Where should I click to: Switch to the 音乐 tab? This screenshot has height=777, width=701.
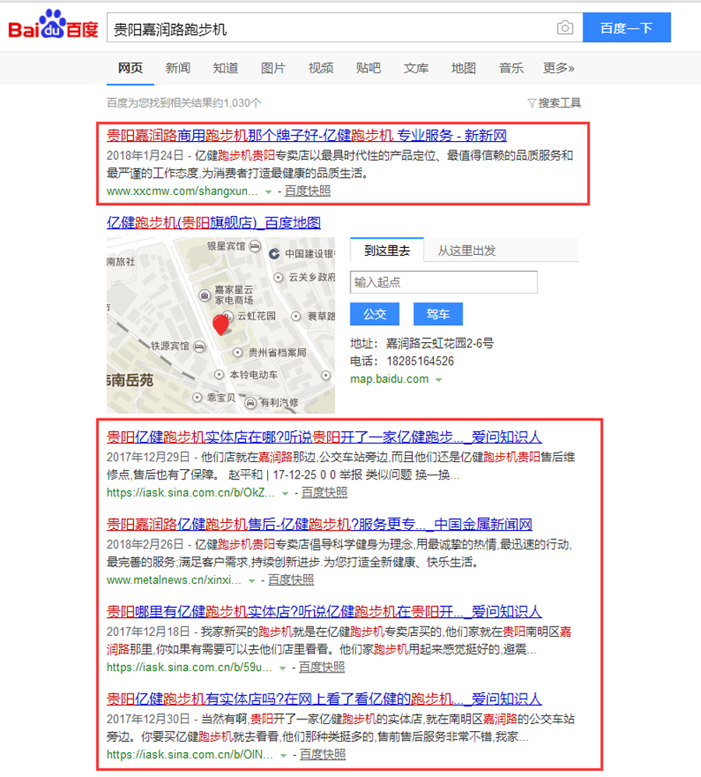(x=511, y=68)
